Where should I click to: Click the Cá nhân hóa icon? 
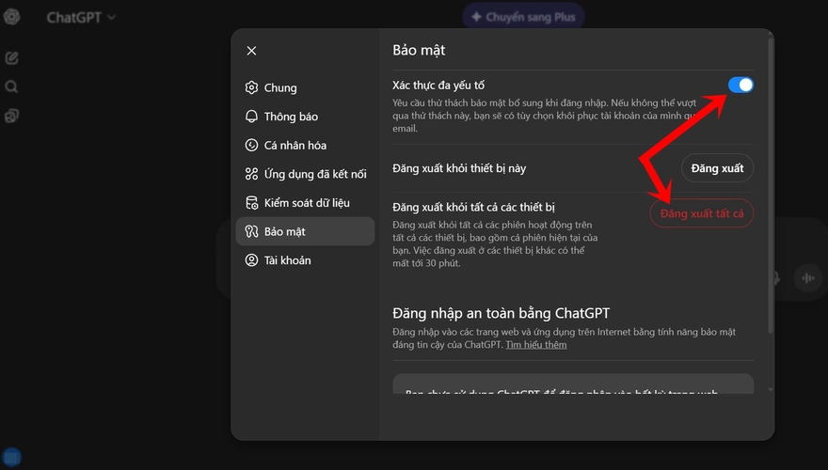(x=252, y=145)
